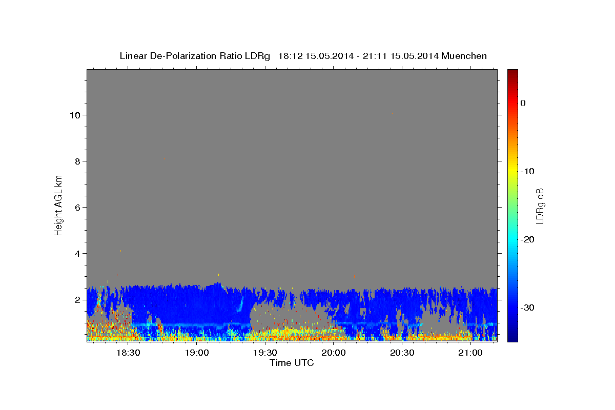Click the 2 km height tick label

77,299
